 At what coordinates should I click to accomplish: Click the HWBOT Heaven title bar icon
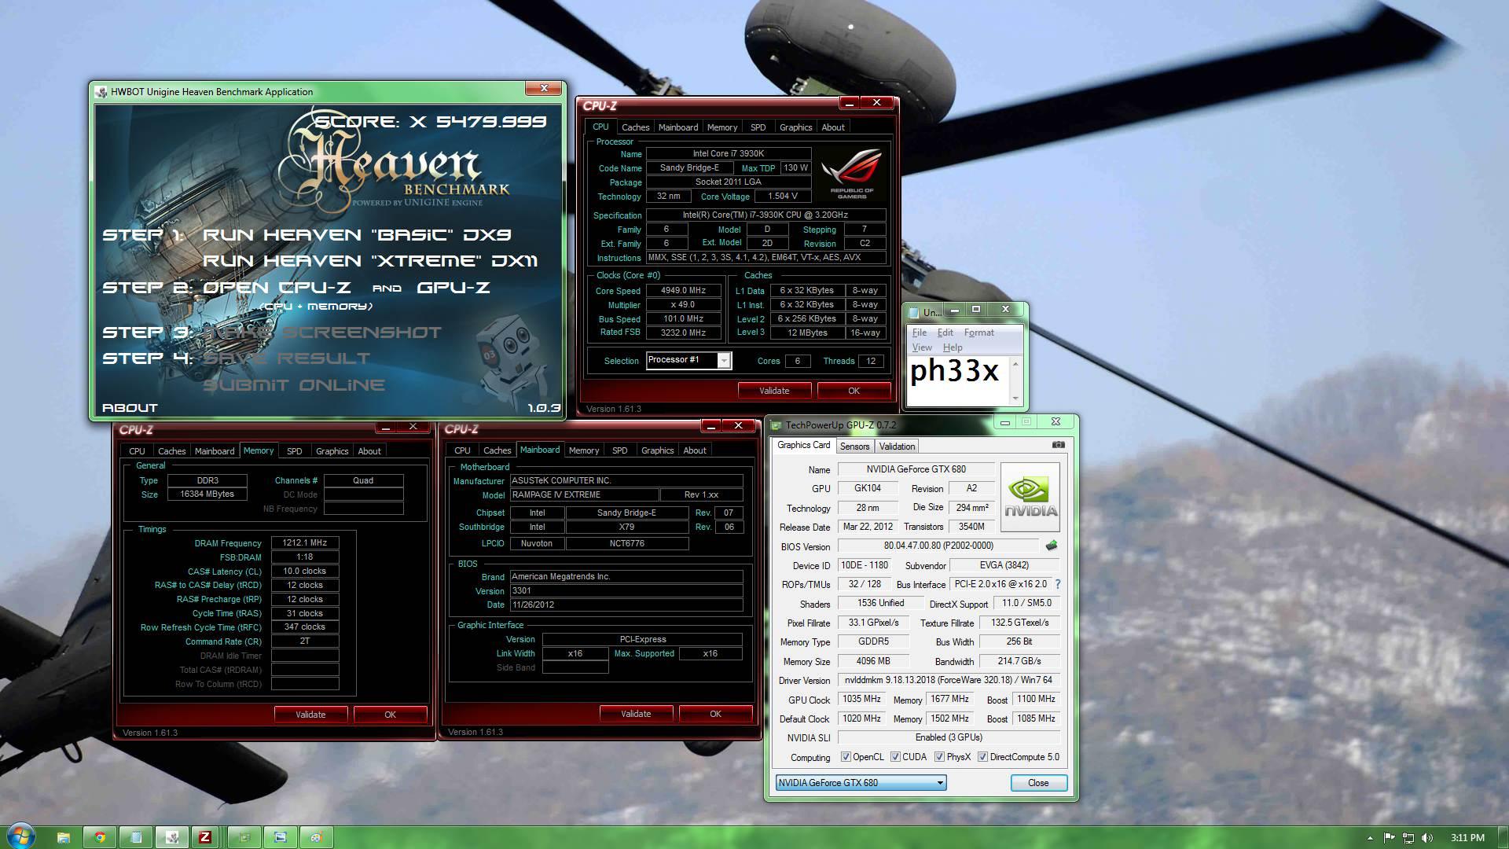(101, 92)
